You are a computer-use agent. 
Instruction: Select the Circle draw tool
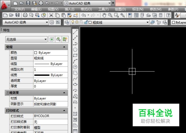click(75, 67)
